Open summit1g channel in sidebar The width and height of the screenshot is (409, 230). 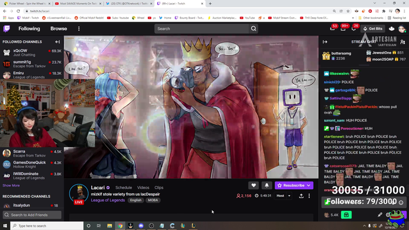coord(32,64)
